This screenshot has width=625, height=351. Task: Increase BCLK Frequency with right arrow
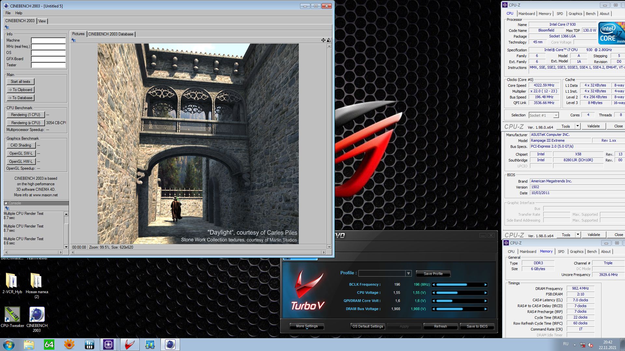486,285
